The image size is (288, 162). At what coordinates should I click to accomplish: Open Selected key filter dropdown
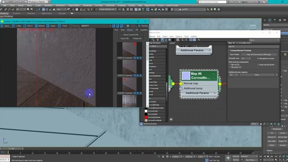249,157
